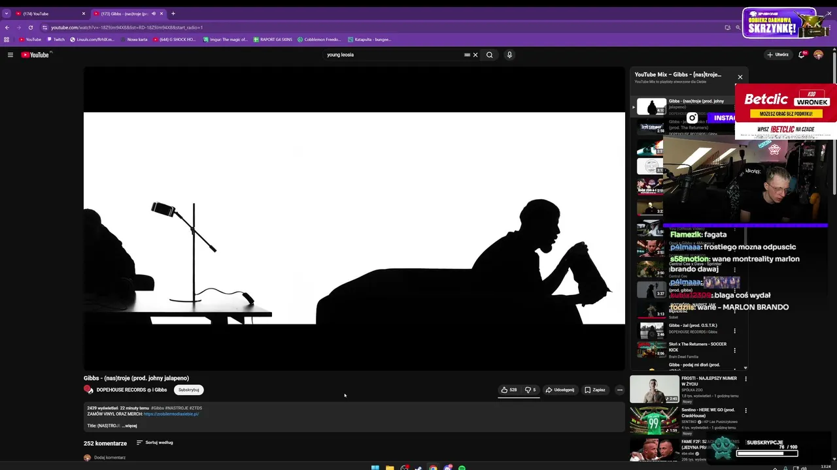
Task: Subscribe with the Subskrybuj button
Action: pos(188,390)
